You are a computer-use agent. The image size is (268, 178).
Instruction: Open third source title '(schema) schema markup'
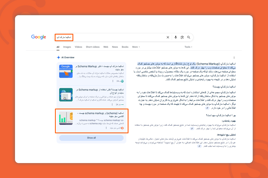(x=100, y=115)
